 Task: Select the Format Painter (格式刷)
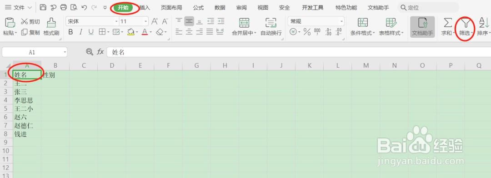[51, 27]
